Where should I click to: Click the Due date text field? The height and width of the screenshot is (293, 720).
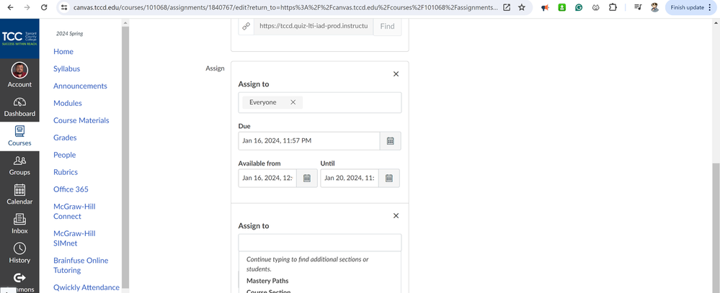point(308,141)
